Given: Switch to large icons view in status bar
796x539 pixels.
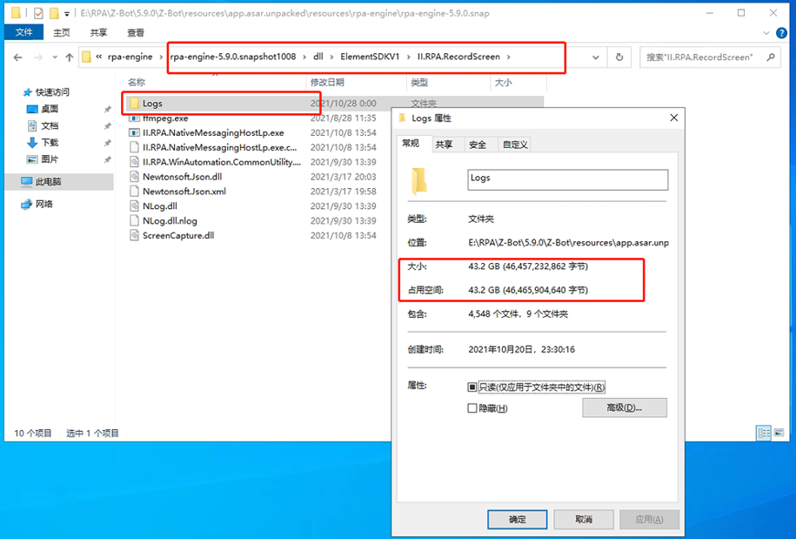Looking at the screenshot, I should point(777,433).
